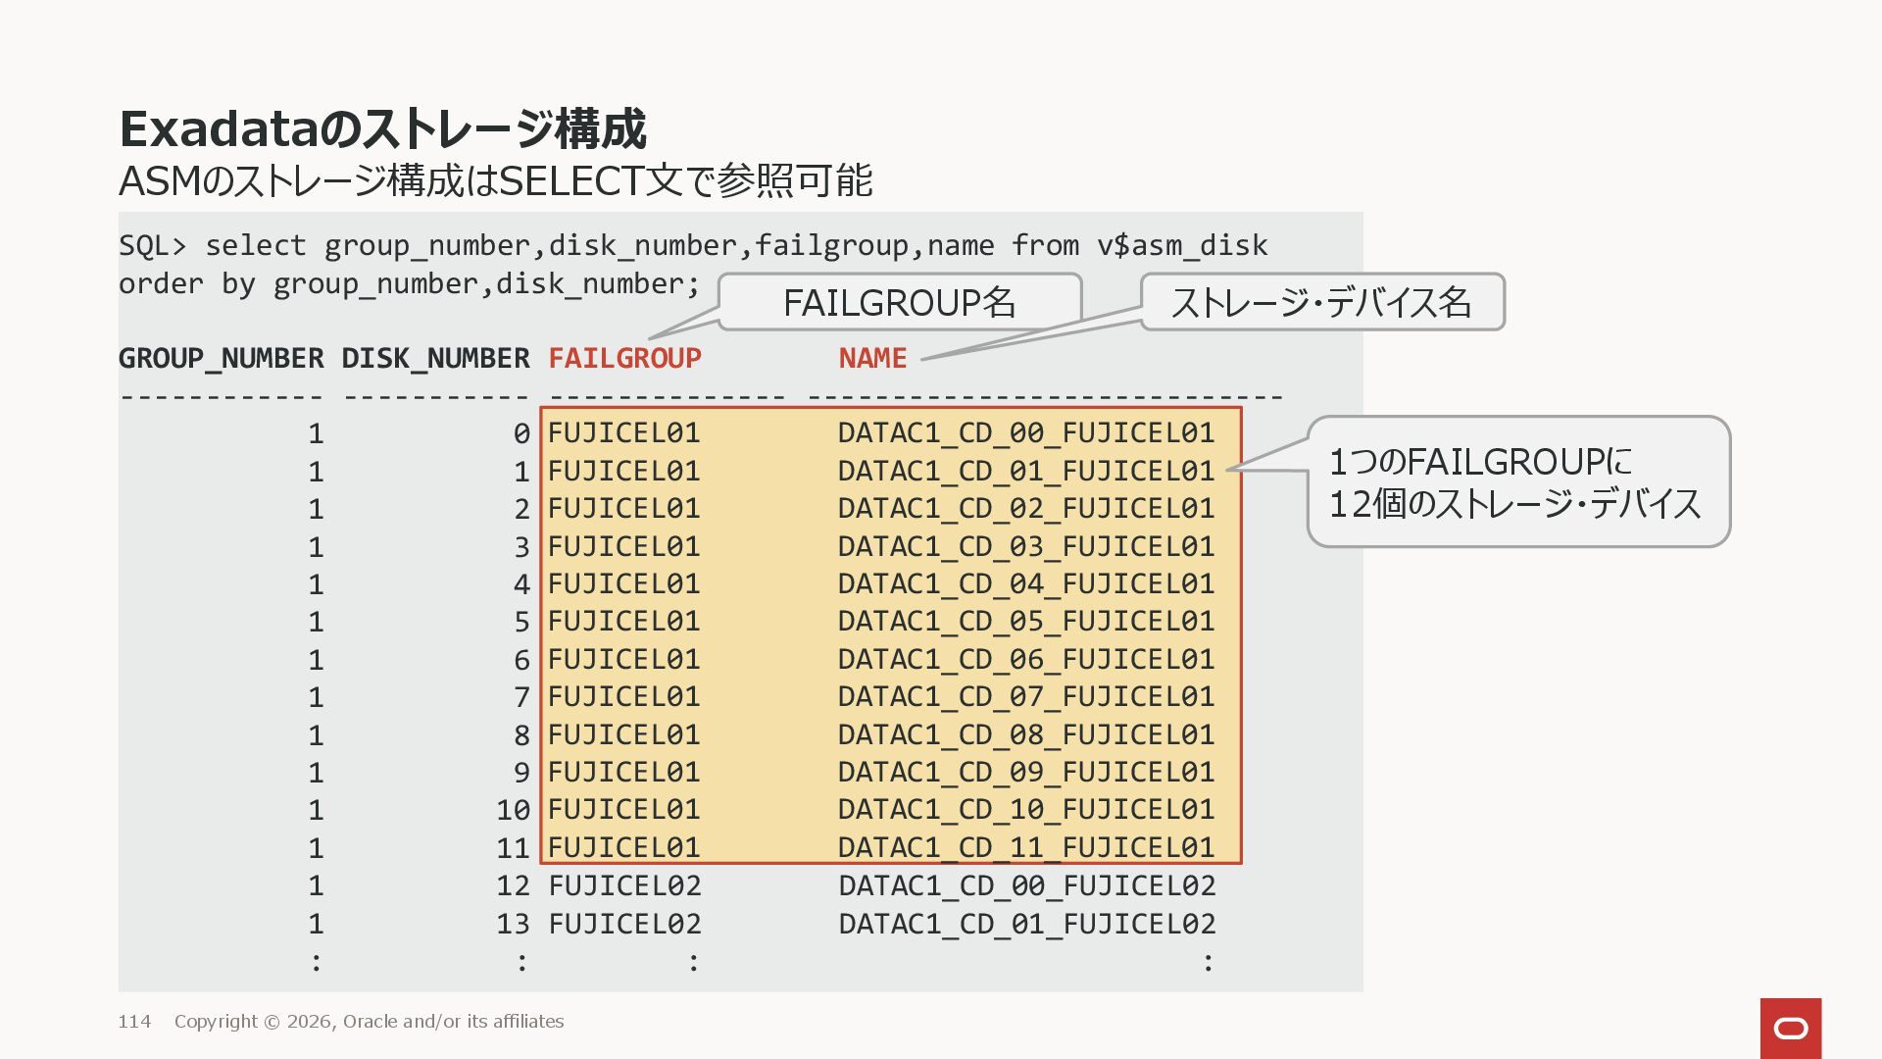The image size is (1882, 1059).
Task: Click DATAC1_CD_00_FUJICEL01 in the highlighted box
Action: click(x=1025, y=432)
